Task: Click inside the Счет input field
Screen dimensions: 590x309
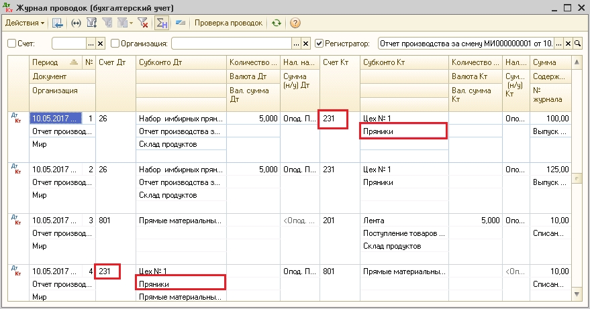Action: click(69, 44)
